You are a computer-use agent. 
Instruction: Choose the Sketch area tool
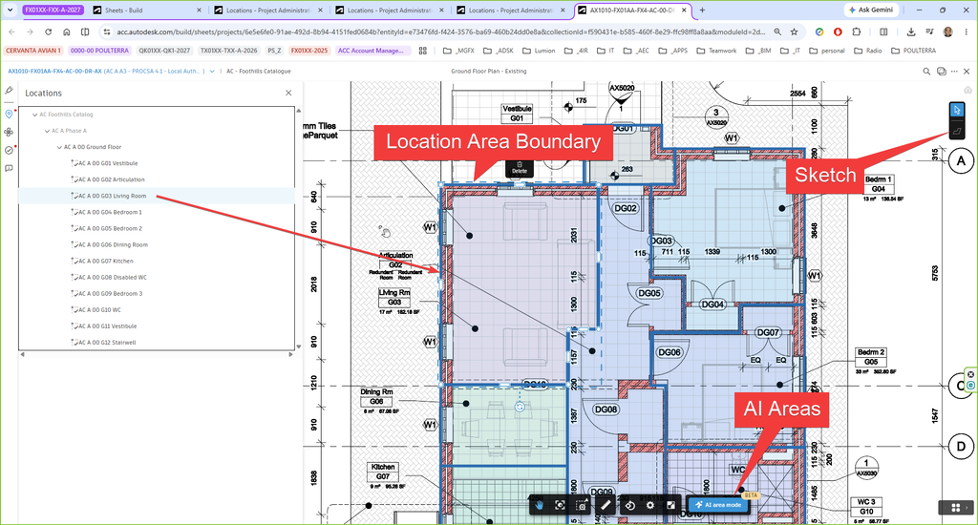click(957, 131)
